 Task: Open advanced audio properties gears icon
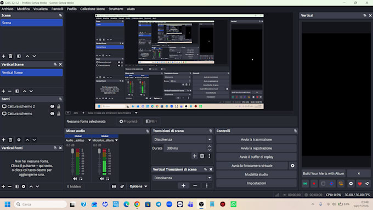pyautogui.click(x=122, y=186)
